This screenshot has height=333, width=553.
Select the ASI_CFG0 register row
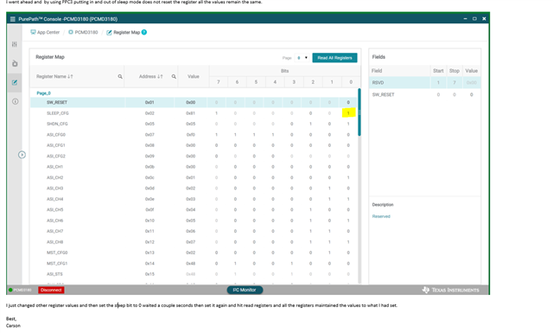[194, 135]
